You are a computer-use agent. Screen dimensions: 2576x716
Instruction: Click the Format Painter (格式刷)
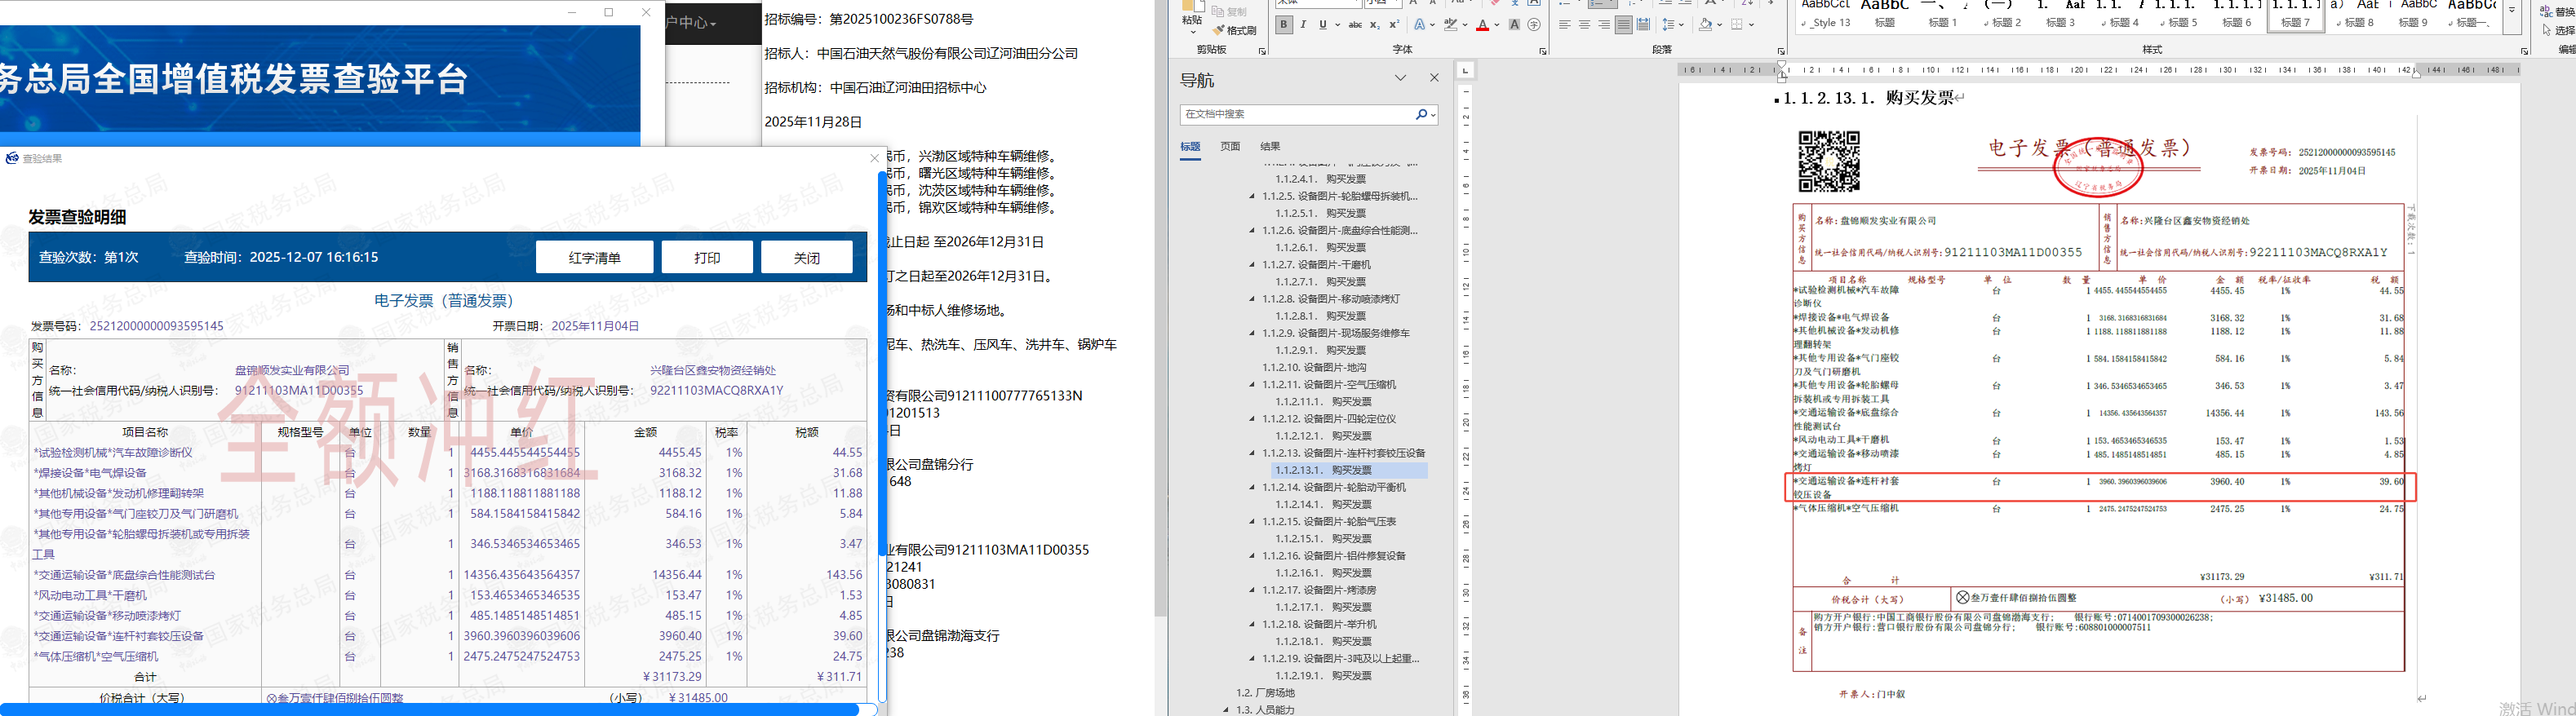[1235, 30]
